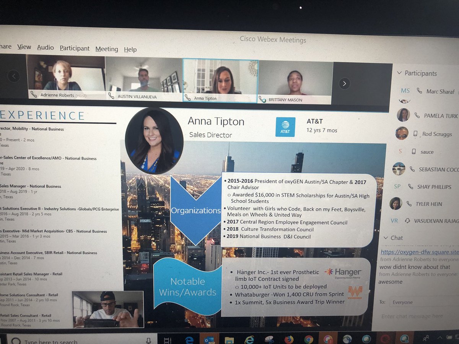Open the Audio menu

45,47
